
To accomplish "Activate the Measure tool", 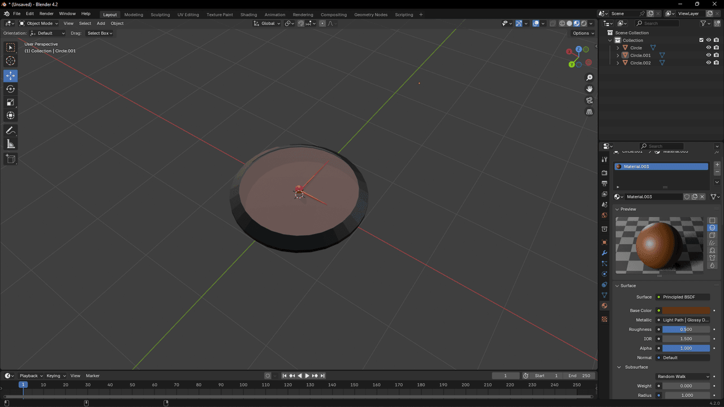I will 11,144.
